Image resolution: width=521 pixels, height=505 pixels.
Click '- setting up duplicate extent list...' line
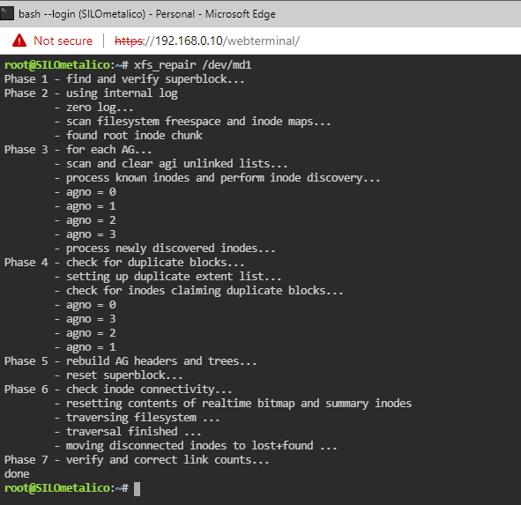click(x=167, y=277)
